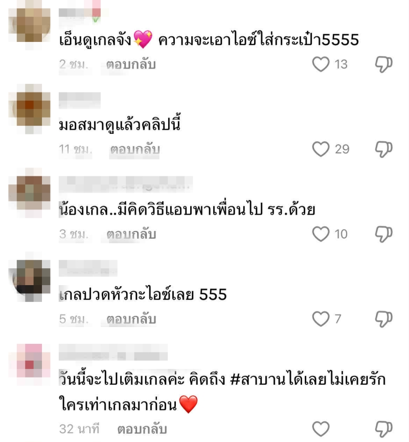The width and height of the screenshot is (409, 442).
Task: Like the comment with 29 likes
Action: [x=321, y=149]
